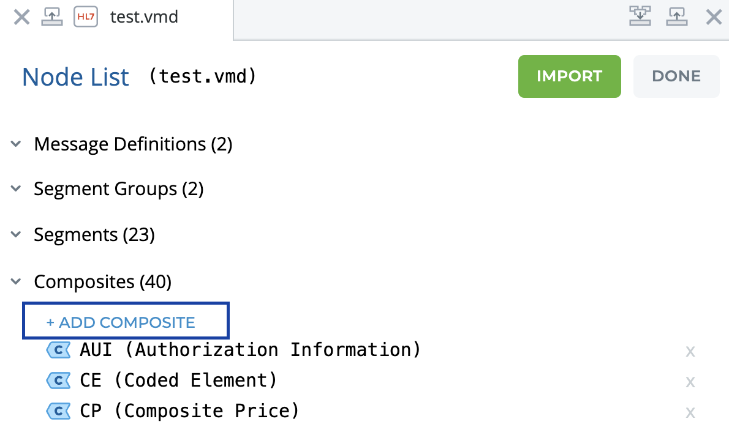729x427 pixels.
Task: Collapse the Composites (40) list
Action: [x=16, y=281]
